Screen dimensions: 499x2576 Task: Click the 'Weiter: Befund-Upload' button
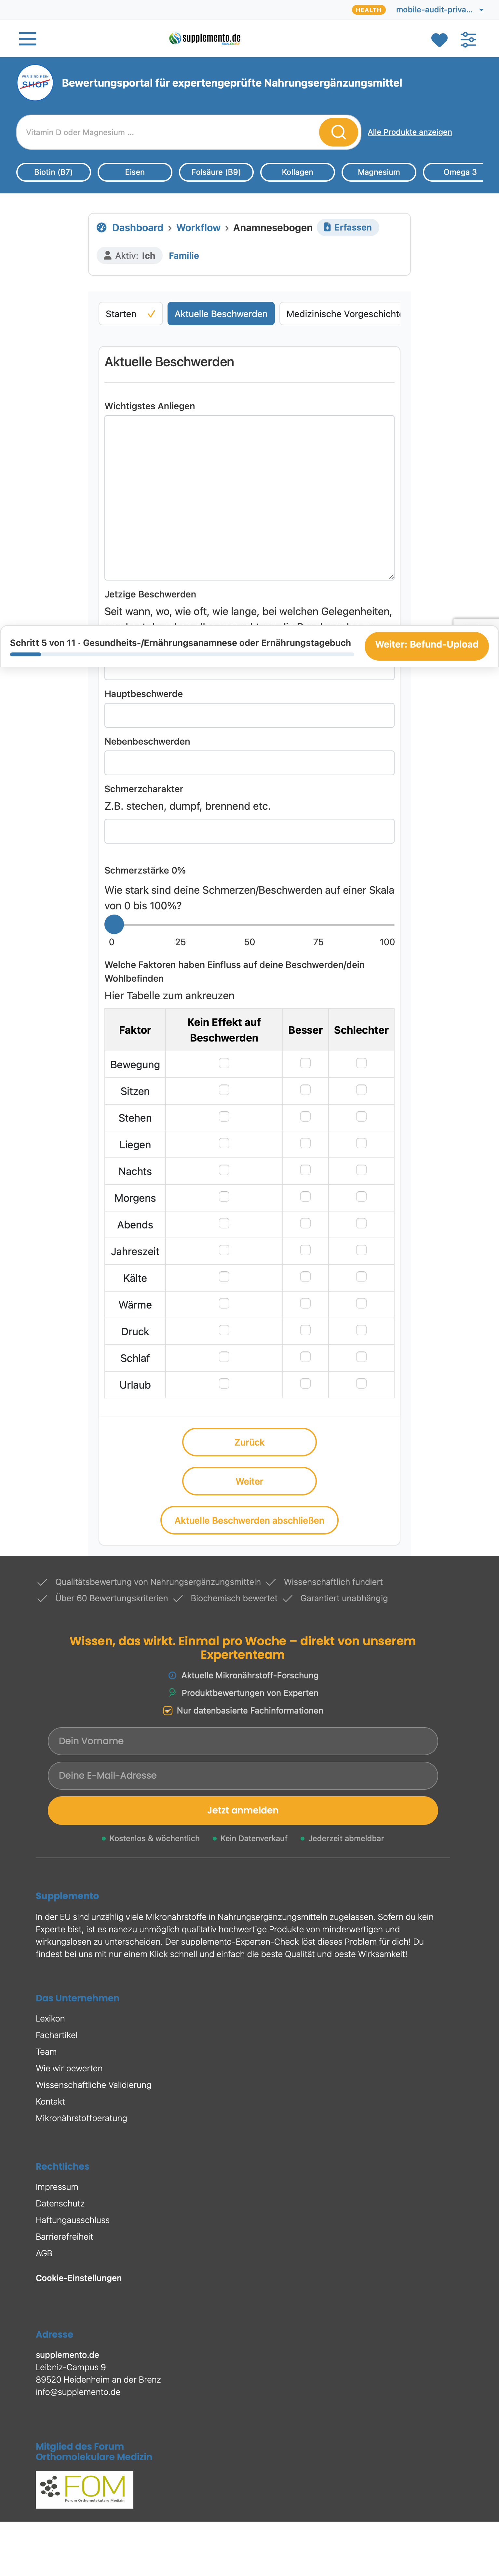pos(426,645)
